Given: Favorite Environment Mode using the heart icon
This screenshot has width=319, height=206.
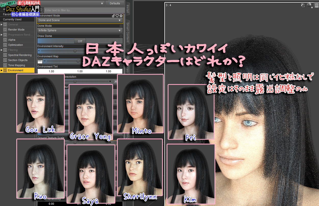Looking at the screenshot, I should (117, 16).
